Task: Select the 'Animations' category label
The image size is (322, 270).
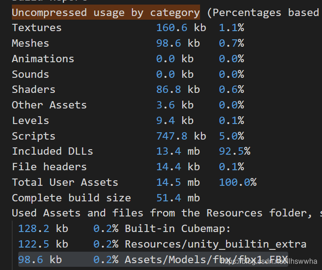Action: [43, 59]
